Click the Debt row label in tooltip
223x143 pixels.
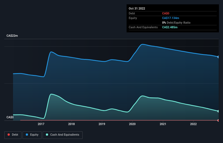click(132, 13)
